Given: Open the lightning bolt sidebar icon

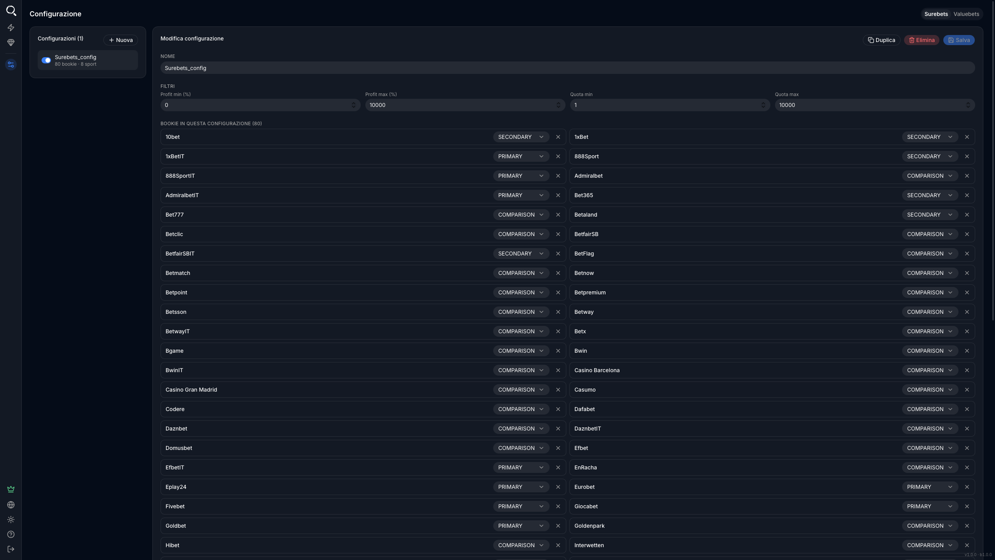Looking at the screenshot, I should pyautogui.click(x=11, y=28).
